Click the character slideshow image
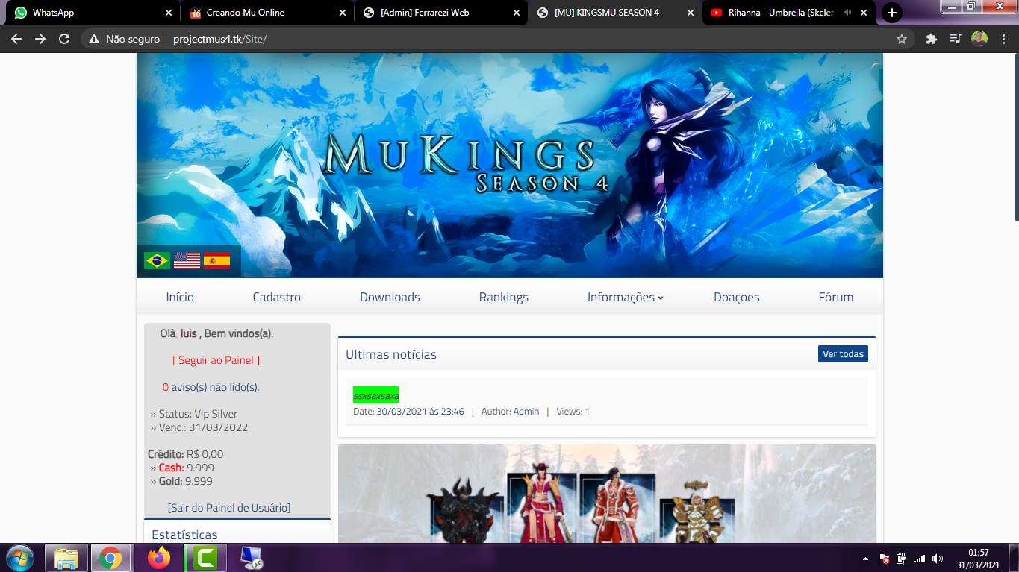Viewport: 1019px width, 572px height. click(607, 494)
